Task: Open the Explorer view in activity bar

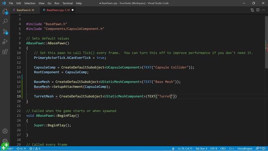Action: (5, 11)
